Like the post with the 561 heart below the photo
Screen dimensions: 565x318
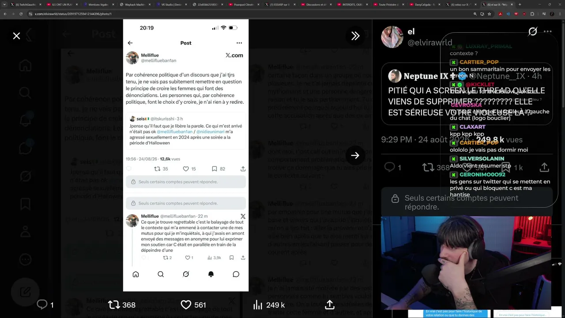tap(186, 305)
